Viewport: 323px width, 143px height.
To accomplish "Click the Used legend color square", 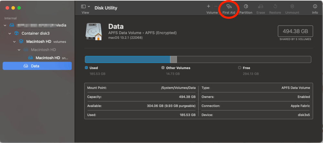I will 86,68.
